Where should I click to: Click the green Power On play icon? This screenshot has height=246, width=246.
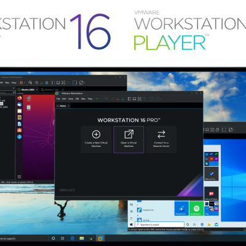[97, 99]
